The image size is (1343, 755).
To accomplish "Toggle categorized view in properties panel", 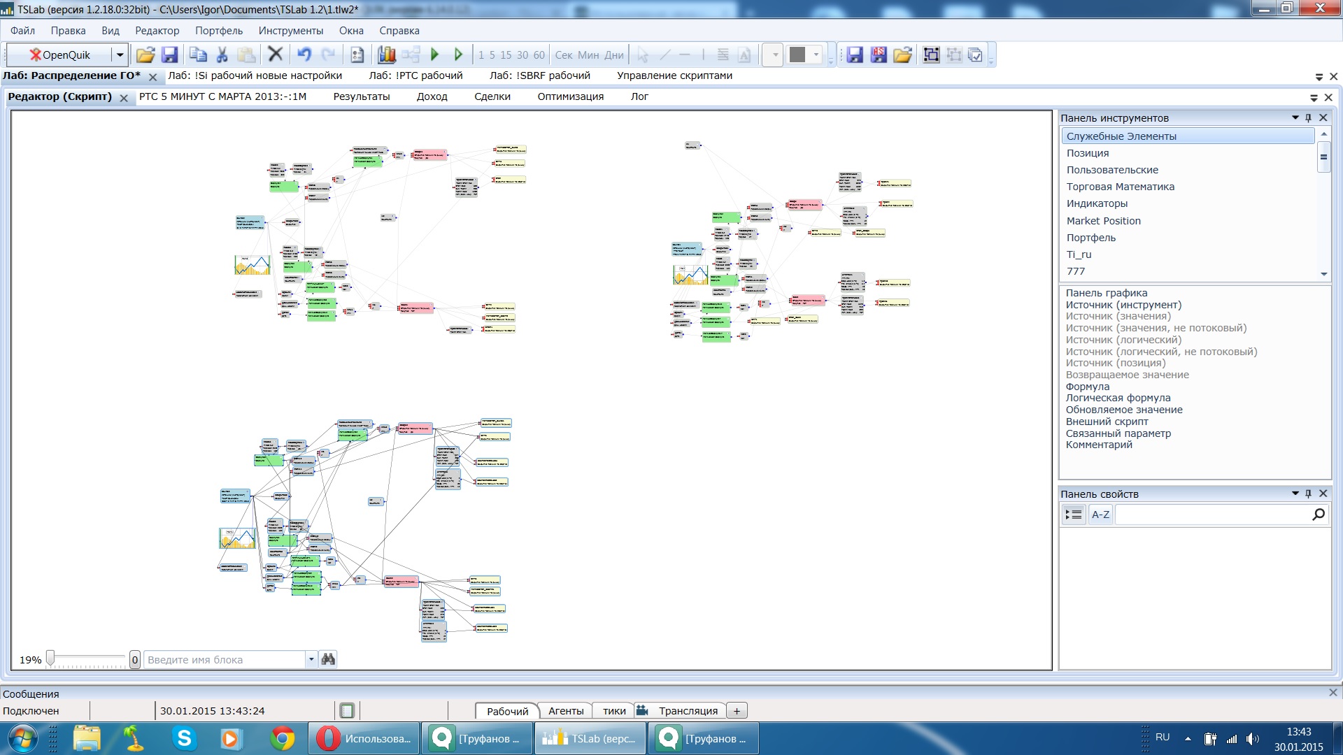I will (x=1074, y=515).
